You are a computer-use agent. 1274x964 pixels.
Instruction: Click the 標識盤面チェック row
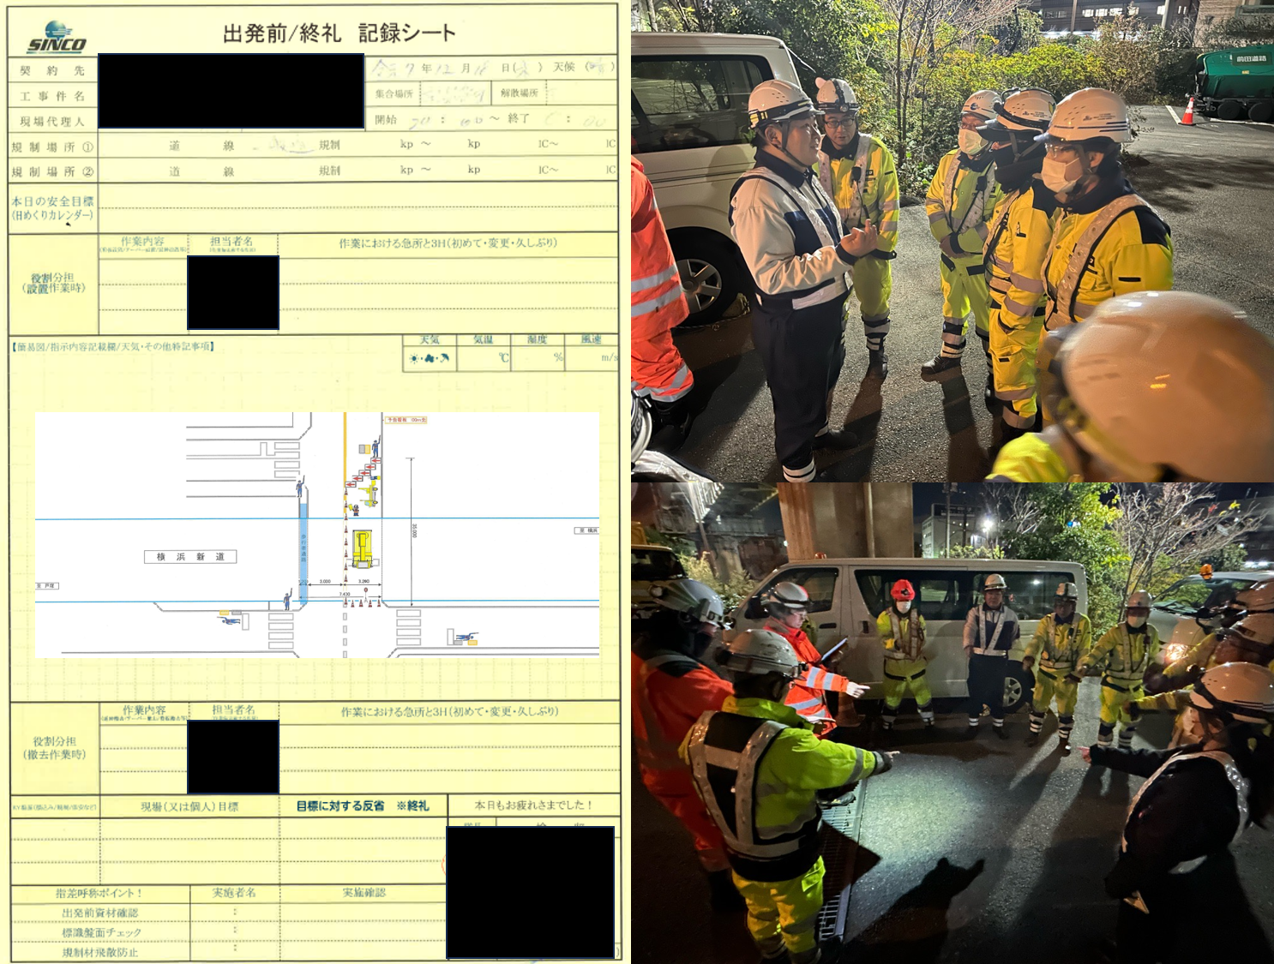(100, 932)
